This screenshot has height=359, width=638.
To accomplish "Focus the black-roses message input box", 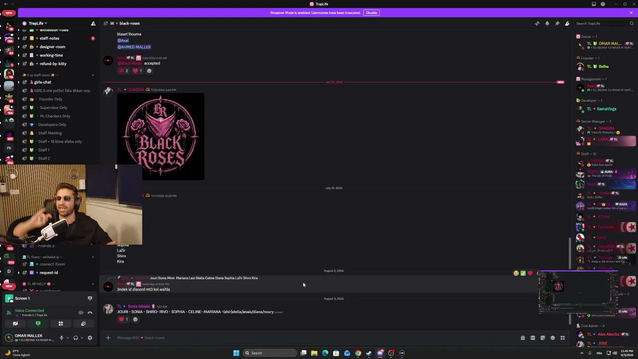I will tap(314, 338).
